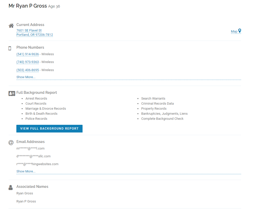This screenshot has width=263, height=209.
Task: Click the Birth & Death Records item
Action: coord(42,113)
